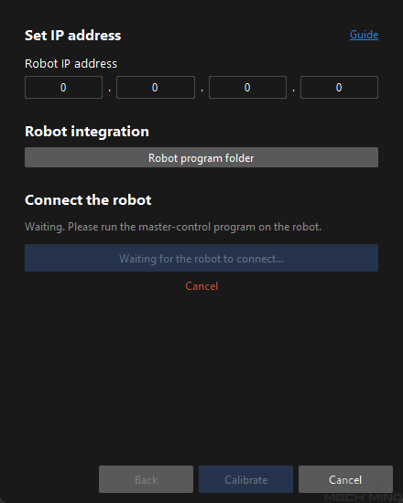The image size is (403, 503).
Task: Click the Connect the robot heading
Action: click(88, 200)
